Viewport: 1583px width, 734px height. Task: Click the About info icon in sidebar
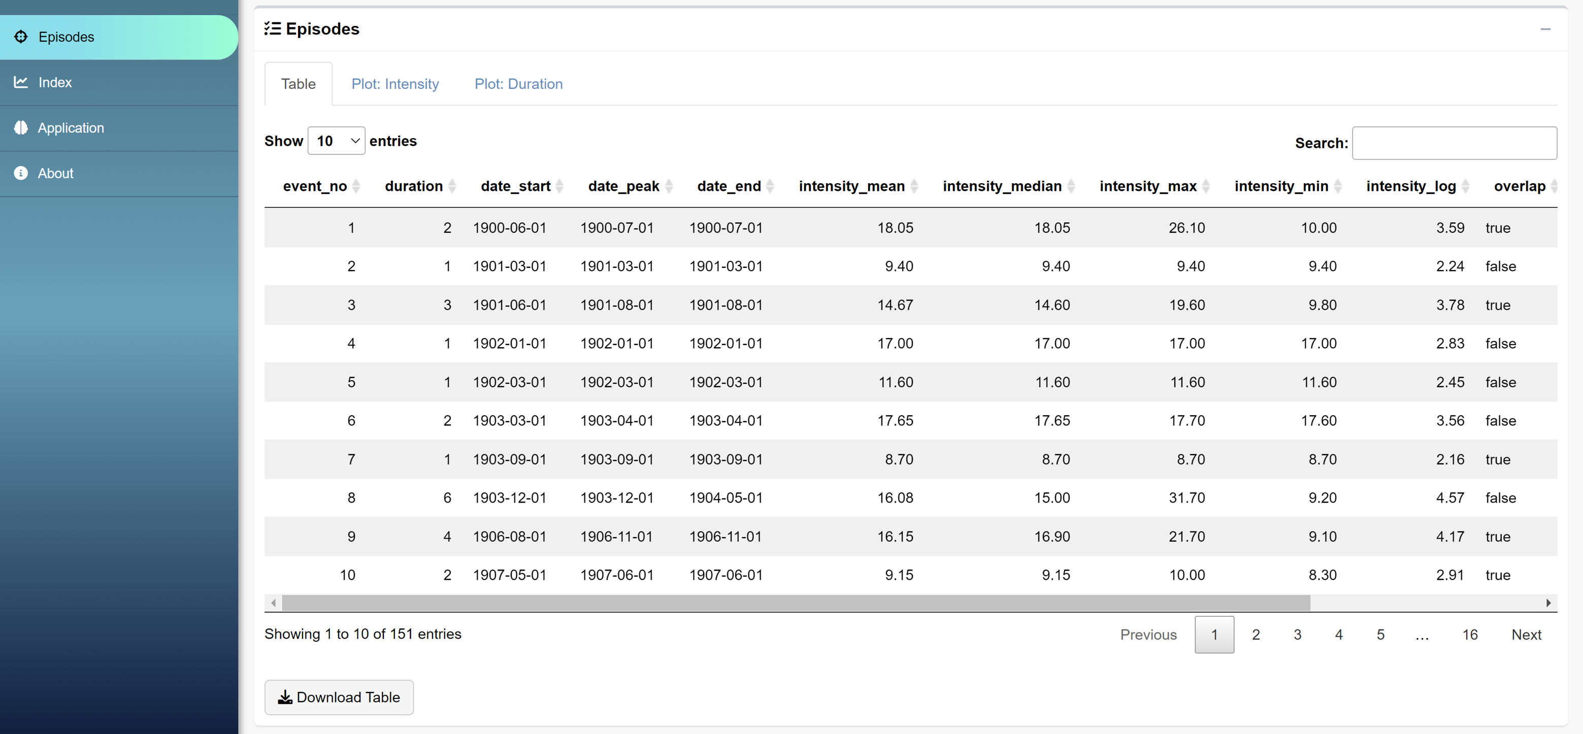pos(21,173)
